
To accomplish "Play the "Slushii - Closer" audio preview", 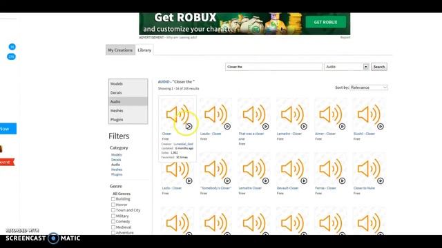I will pyautogui.click(x=381, y=127).
